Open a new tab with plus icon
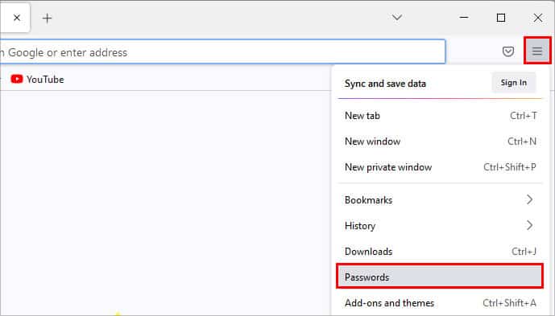Viewport: 555px width, 316px height. click(47, 18)
